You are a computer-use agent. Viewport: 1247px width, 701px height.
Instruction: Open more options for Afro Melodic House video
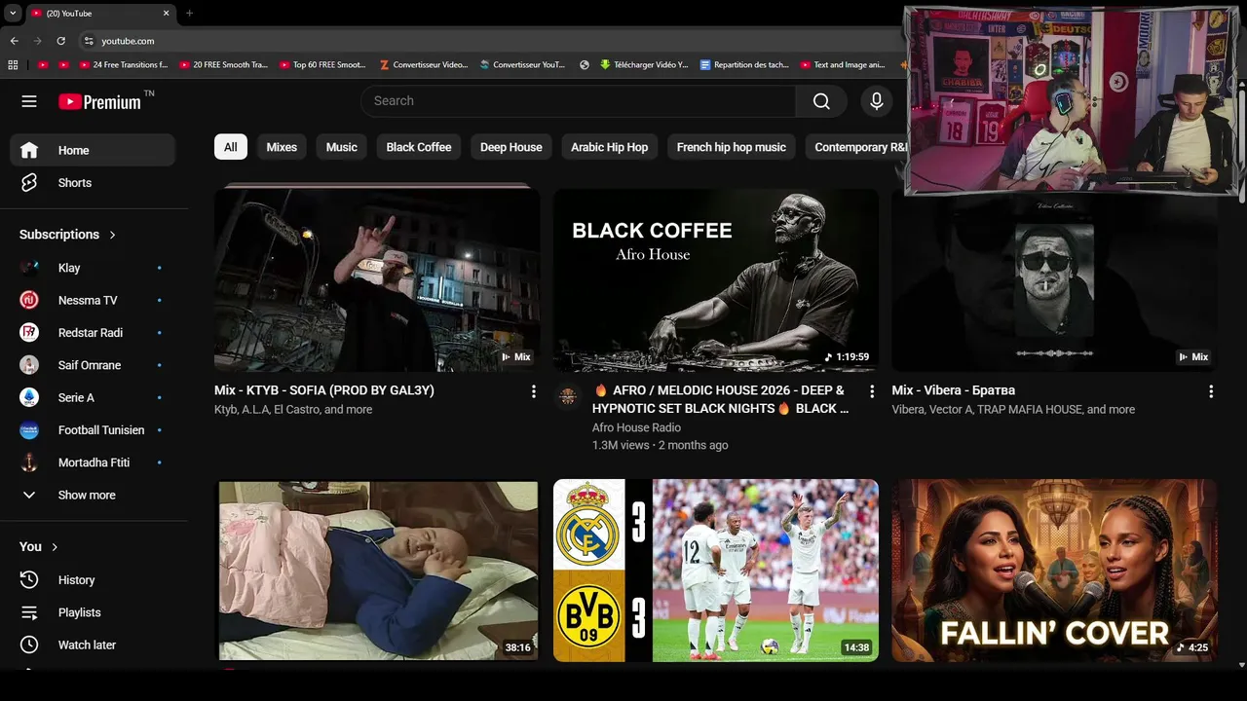click(x=872, y=391)
